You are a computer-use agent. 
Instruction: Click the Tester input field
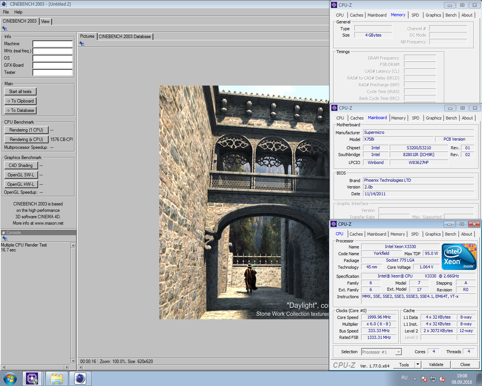pyautogui.click(x=53, y=72)
